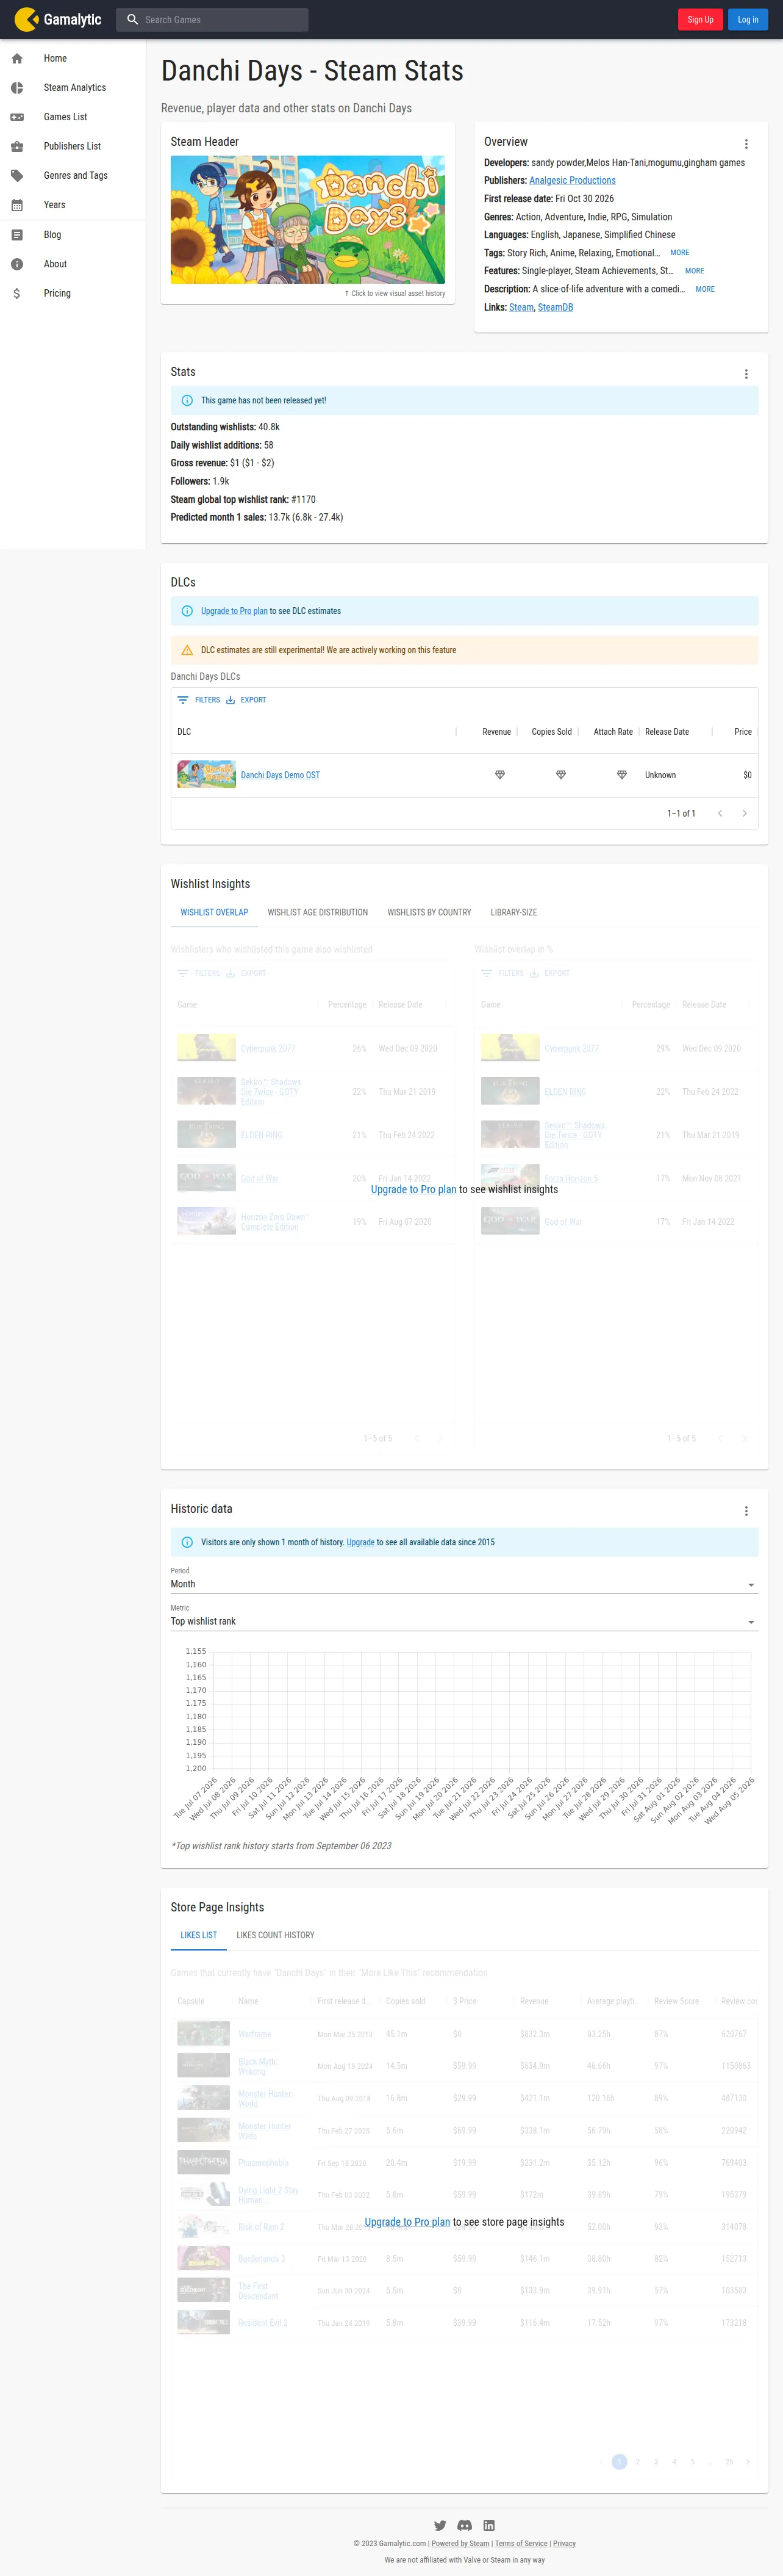The image size is (783, 2576).
Task: Open the Historic data three-dot menu
Action: click(x=746, y=1511)
